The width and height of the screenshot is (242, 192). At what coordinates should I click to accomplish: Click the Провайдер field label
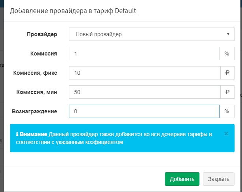pyautogui.click(x=41, y=34)
